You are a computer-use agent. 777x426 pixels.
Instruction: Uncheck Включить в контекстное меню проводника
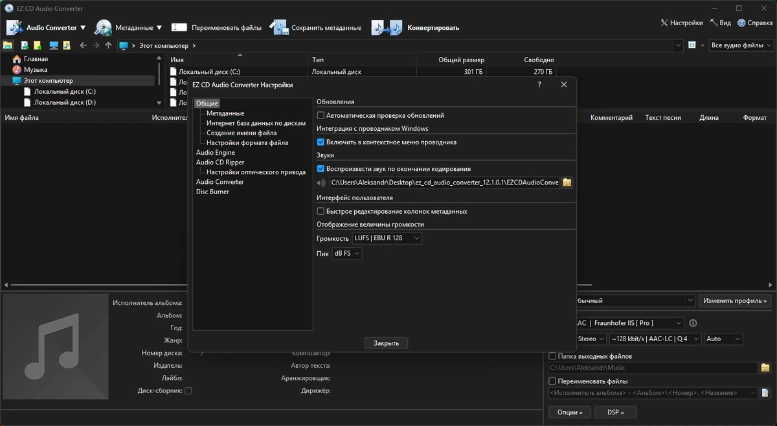tap(321, 142)
